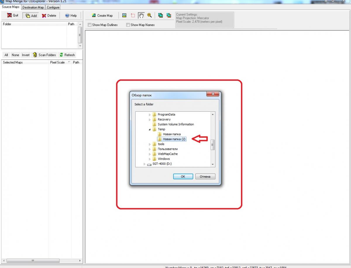
Task: Enable Show Map Outlines checkbox
Action: [x=90, y=25]
